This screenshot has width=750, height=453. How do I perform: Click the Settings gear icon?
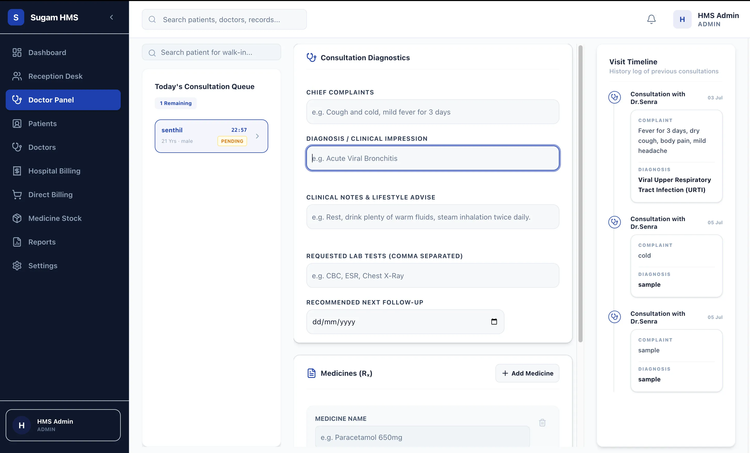pyautogui.click(x=17, y=266)
